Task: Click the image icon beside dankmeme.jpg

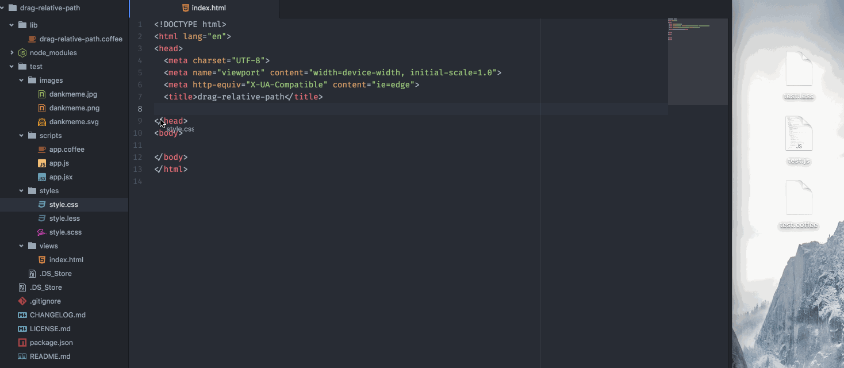Action: coord(42,94)
